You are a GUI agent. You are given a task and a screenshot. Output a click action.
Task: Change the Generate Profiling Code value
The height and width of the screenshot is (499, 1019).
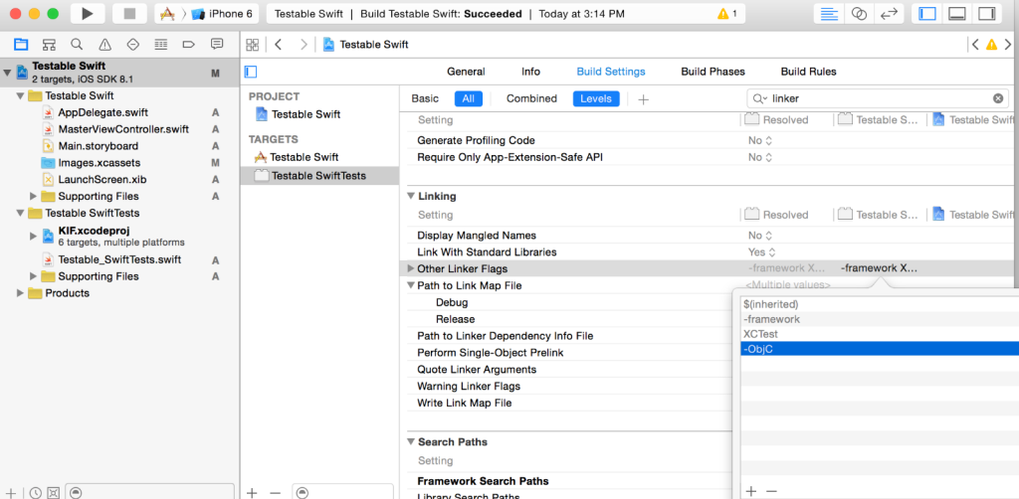759,140
